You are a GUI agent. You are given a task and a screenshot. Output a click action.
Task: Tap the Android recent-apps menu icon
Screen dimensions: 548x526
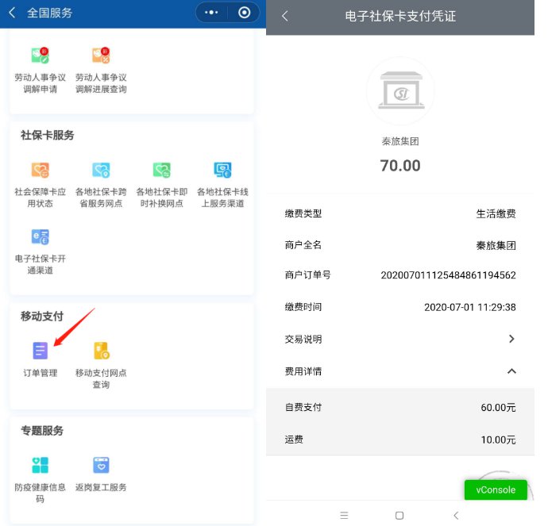(x=344, y=516)
